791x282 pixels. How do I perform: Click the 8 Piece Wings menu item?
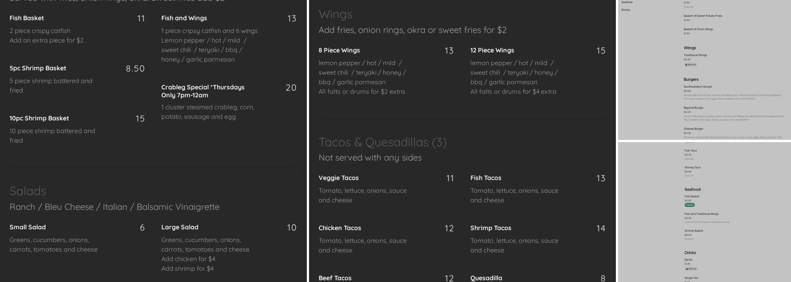[339, 51]
